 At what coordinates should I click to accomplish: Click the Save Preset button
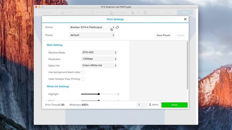163,35
